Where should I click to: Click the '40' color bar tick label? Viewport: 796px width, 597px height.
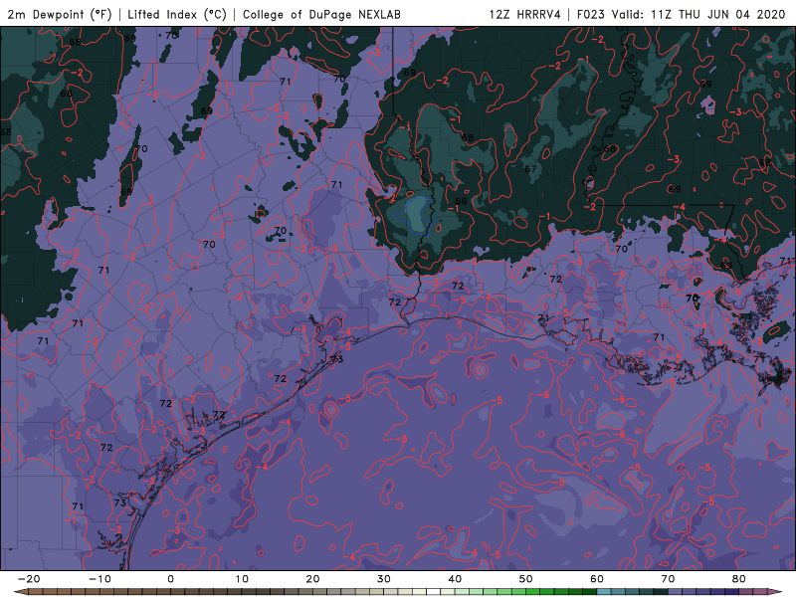[x=455, y=579]
